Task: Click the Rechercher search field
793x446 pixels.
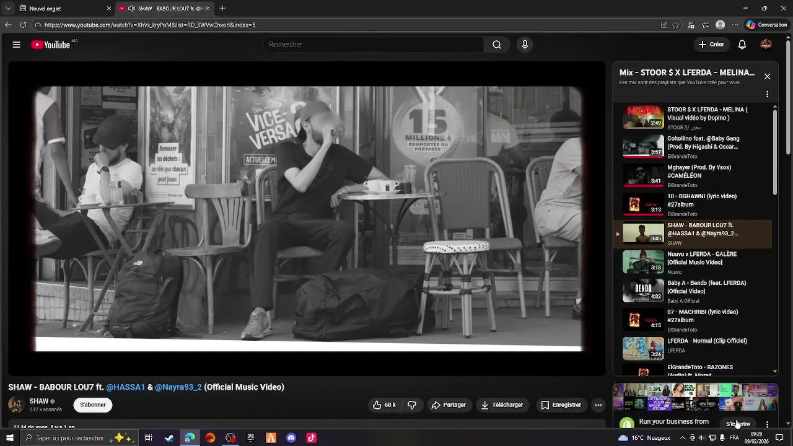Action: click(x=373, y=45)
